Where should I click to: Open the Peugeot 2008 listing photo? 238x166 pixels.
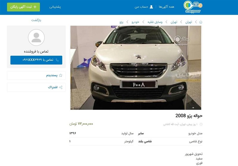tap(136, 68)
